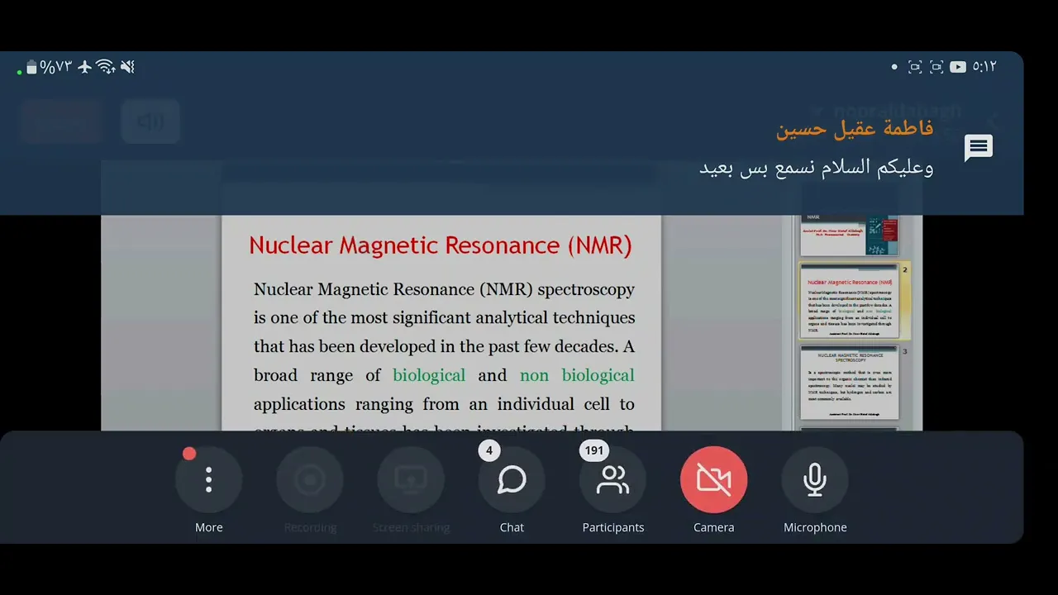This screenshot has height=595, width=1058.
Task: Tap the Chat unread badge showing 4
Action: tap(489, 450)
